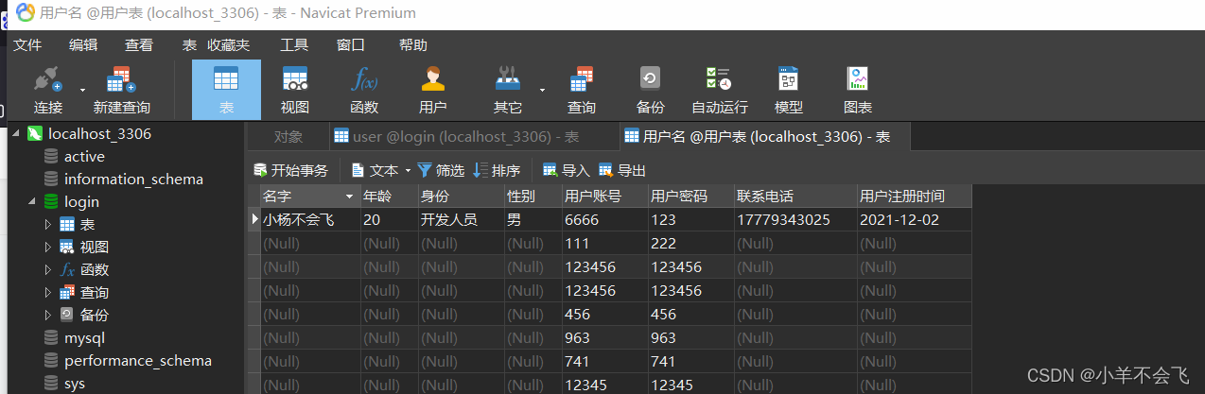Image resolution: width=1205 pixels, height=394 pixels.
Task: Expand the 查询 node under login
Action: 48,293
